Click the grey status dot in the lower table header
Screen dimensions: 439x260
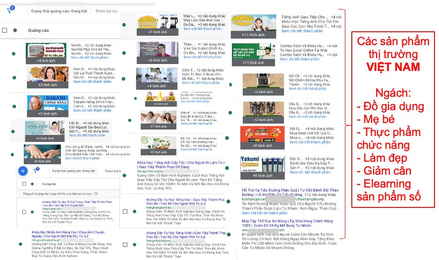tap(32, 184)
